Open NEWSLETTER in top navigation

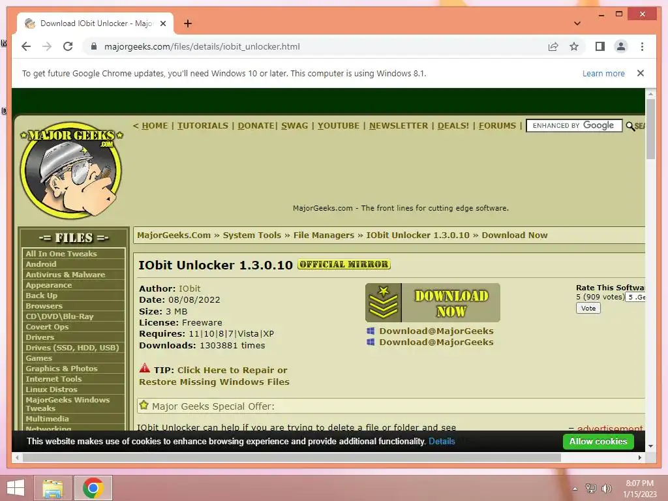pyautogui.click(x=399, y=126)
